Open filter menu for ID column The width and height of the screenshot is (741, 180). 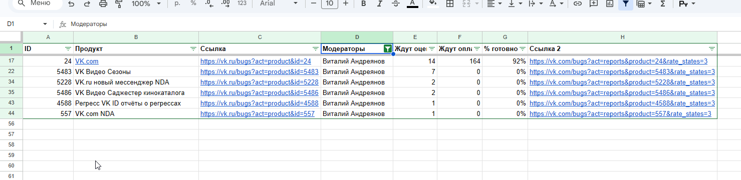pyautogui.click(x=68, y=49)
